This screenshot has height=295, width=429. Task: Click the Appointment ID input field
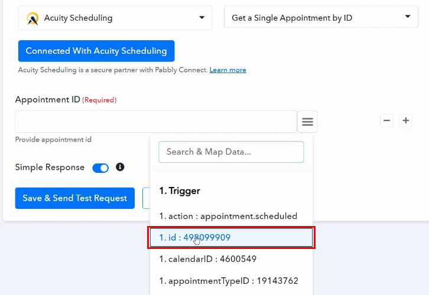pos(156,122)
